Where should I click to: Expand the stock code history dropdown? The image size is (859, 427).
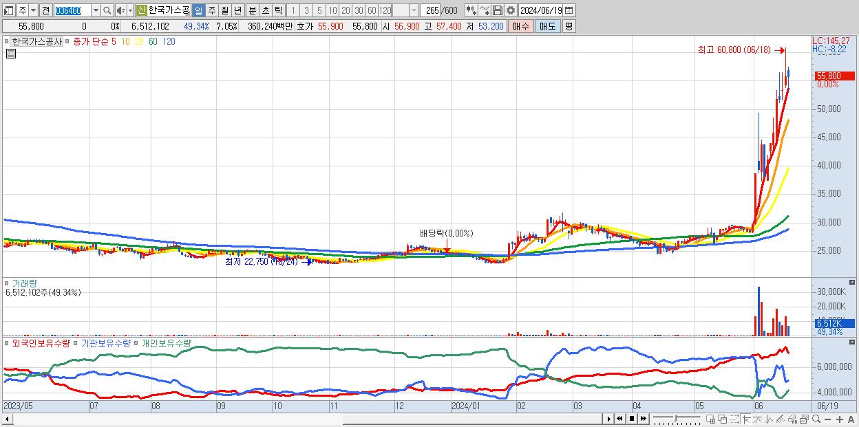(x=96, y=10)
